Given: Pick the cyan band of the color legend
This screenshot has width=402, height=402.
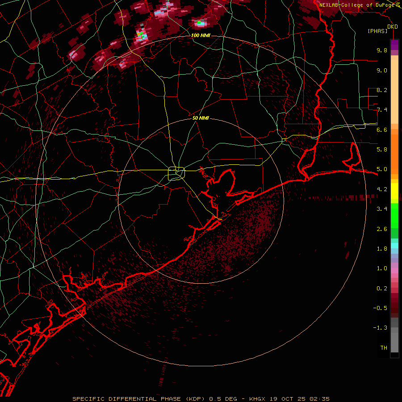Looking at the screenshot, I should [x=394, y=246].
